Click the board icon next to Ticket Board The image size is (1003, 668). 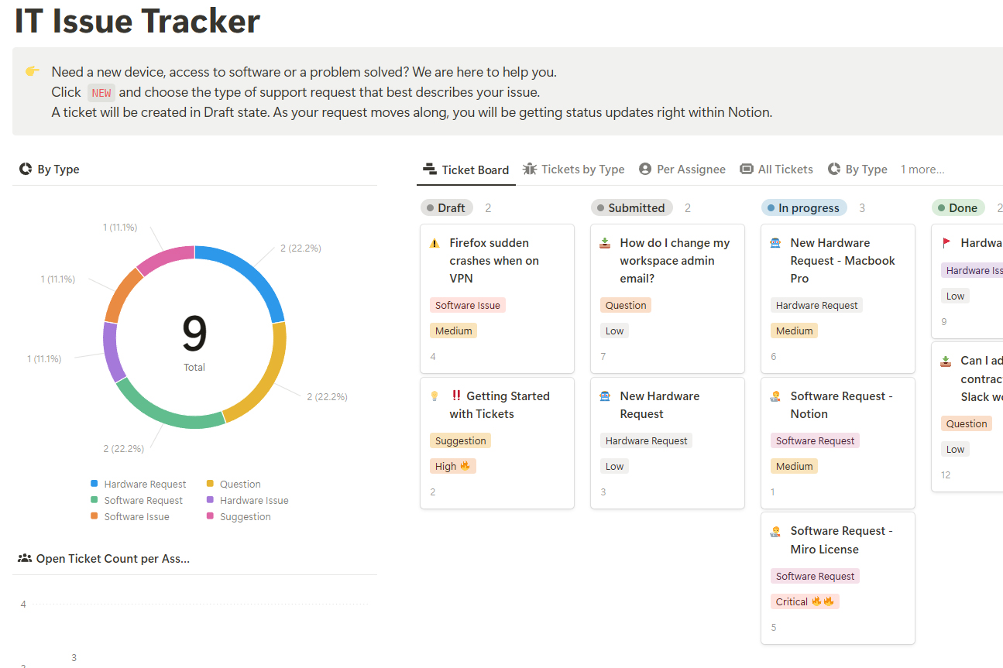pyautogui.click(x=429, y=169)
